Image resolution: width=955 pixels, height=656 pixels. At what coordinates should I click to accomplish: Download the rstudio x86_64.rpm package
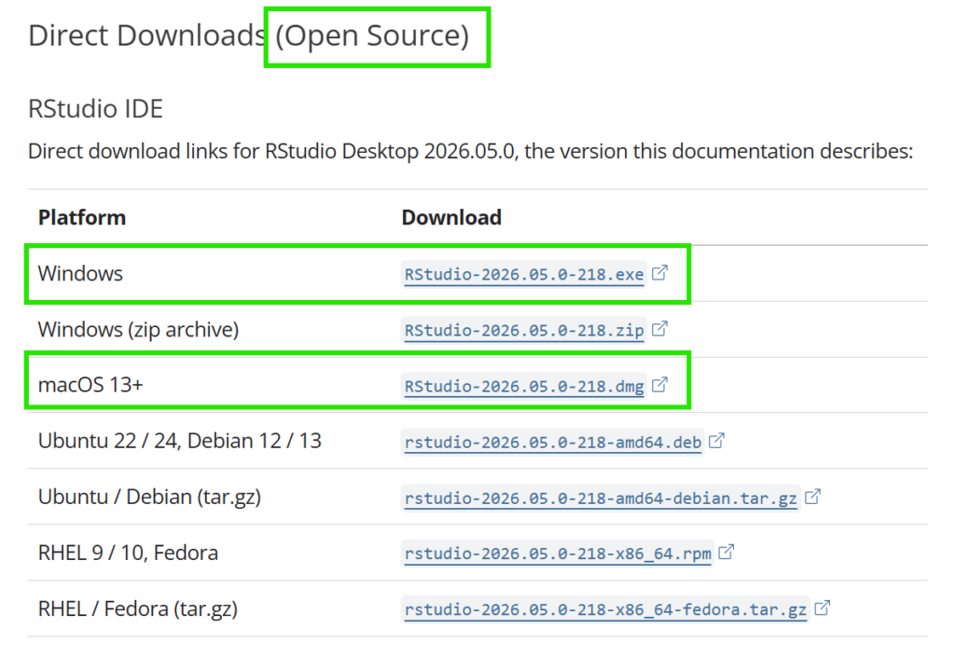[558, 553]
